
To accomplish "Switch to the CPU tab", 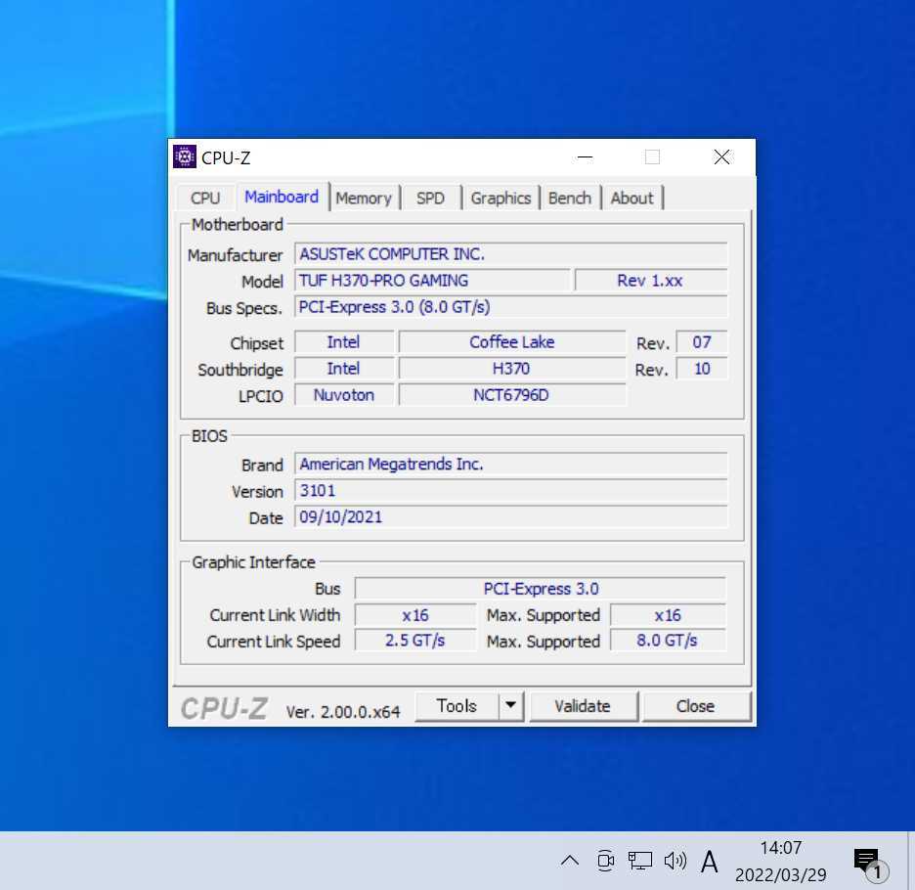I will tap(205, 198).
